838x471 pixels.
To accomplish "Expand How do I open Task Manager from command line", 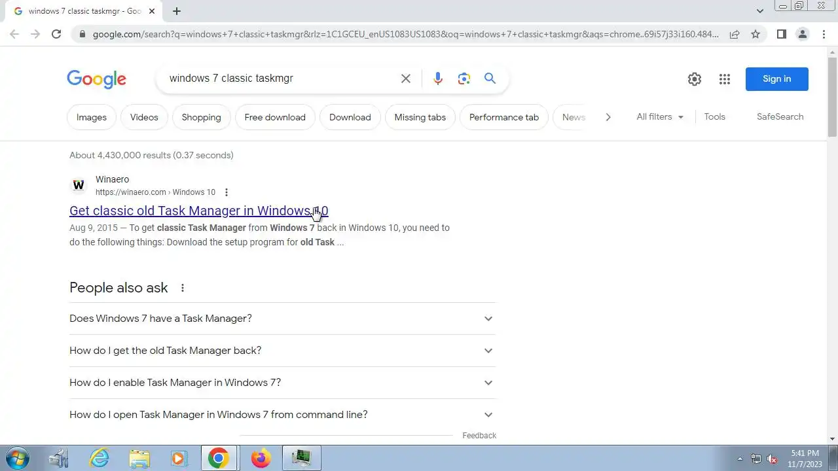I will (282, 415).
